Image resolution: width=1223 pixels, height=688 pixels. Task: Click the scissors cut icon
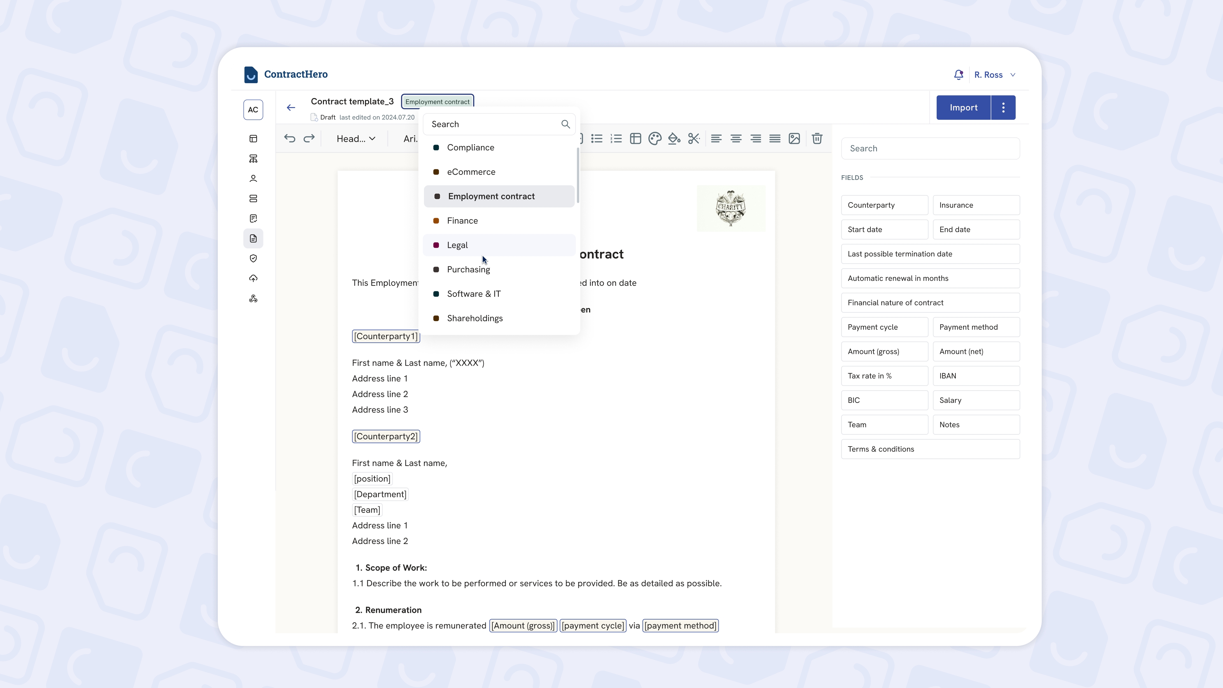coord(694,139)
